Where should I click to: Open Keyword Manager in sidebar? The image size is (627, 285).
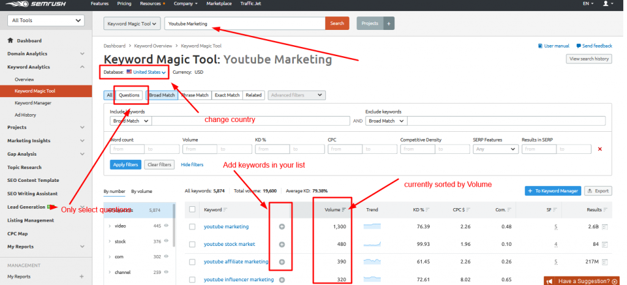pos(33,103)
